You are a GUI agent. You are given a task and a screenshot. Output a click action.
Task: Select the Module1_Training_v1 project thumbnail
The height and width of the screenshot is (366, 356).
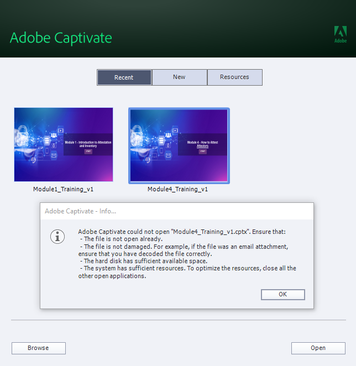tap(64, 145)
